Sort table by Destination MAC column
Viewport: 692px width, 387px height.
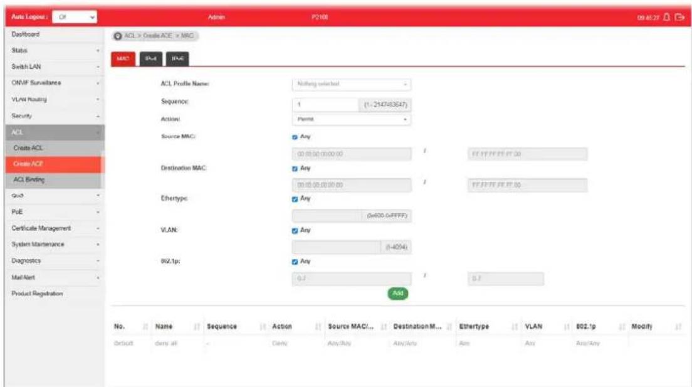pos(449,327)
